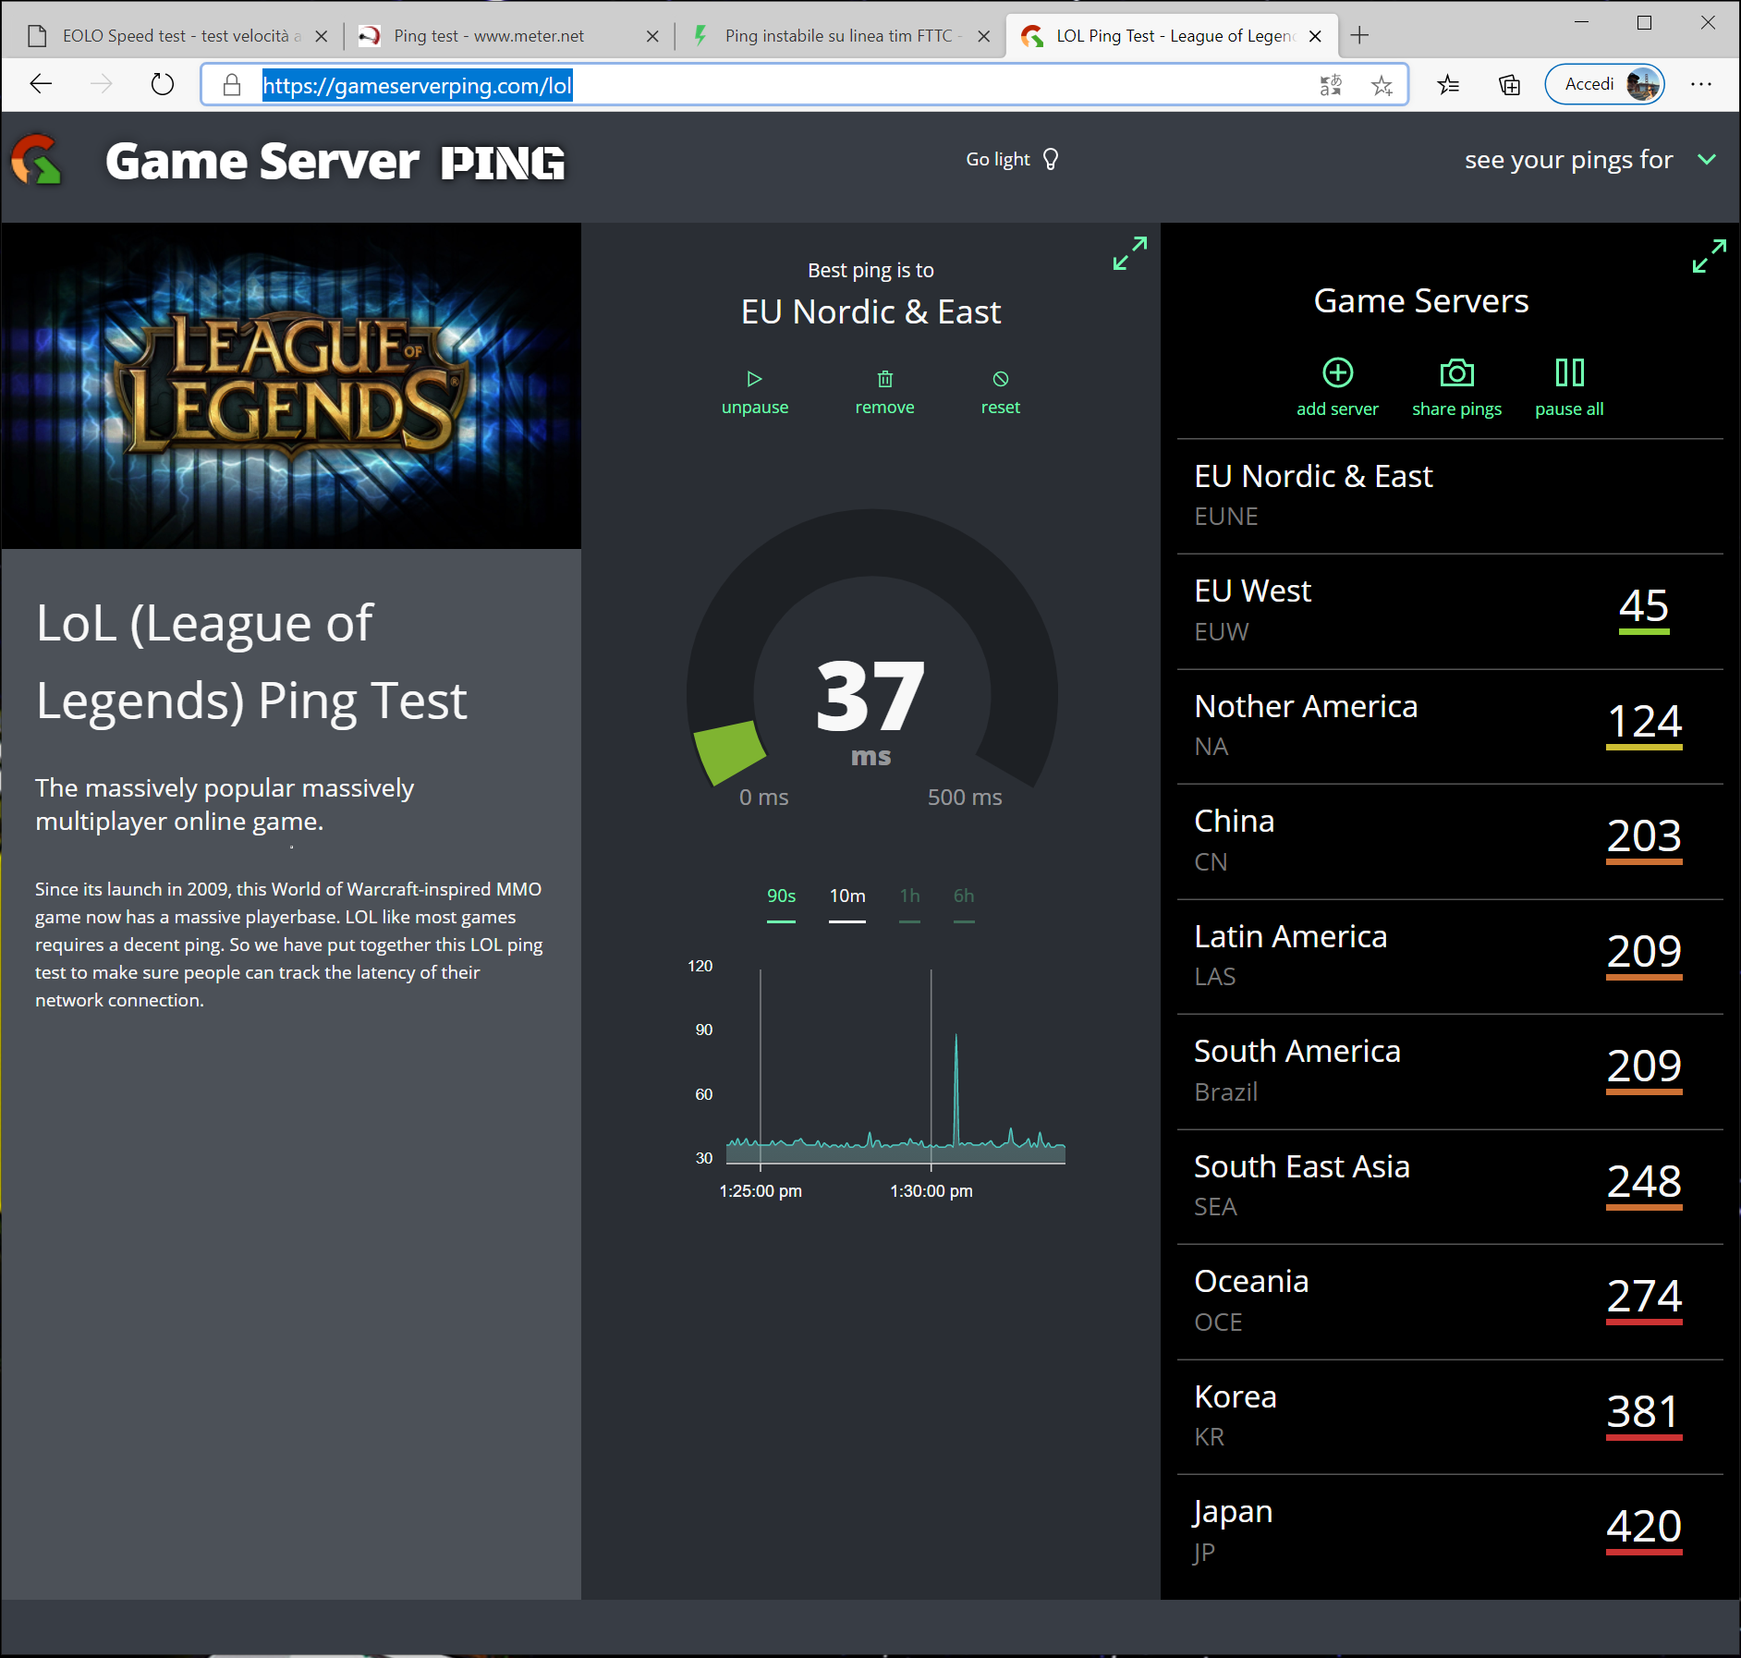Expand the ping gauge panel

coord(1129,253)
